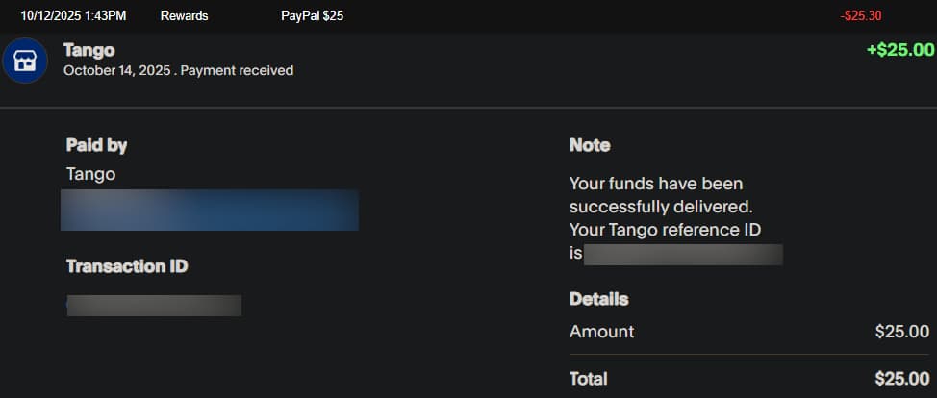This screenshot has height=398, width=937.
Task: Select the Tango payer name under Paid by
Action: pyautogui.click(x=90, y=174)
